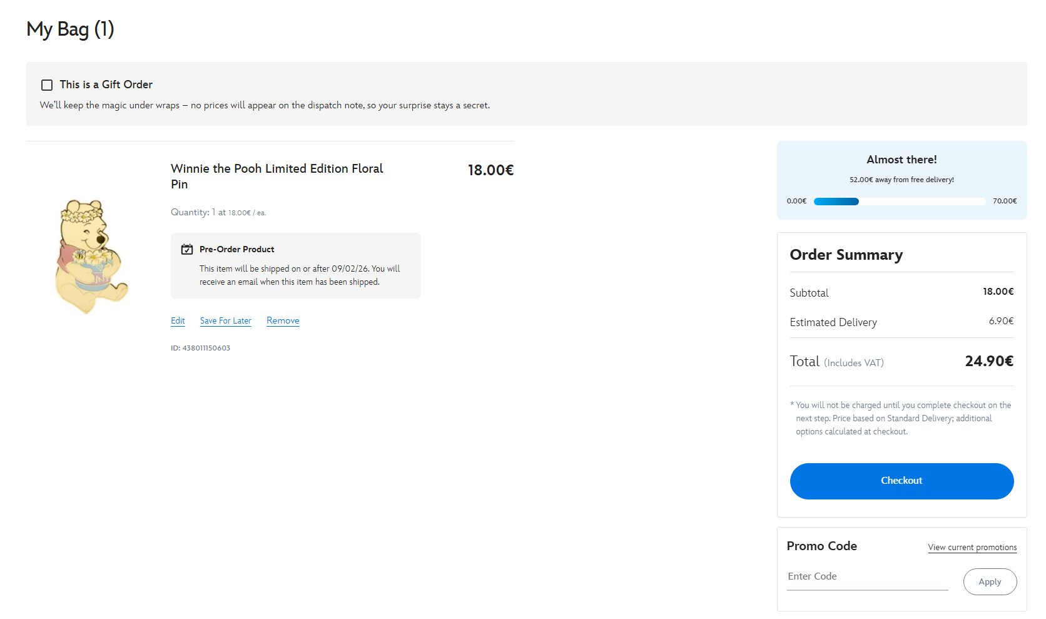Tick the This is a Gift Order checkbox
The height and width of the screenshot is (619, 1046).
(47, 85)
